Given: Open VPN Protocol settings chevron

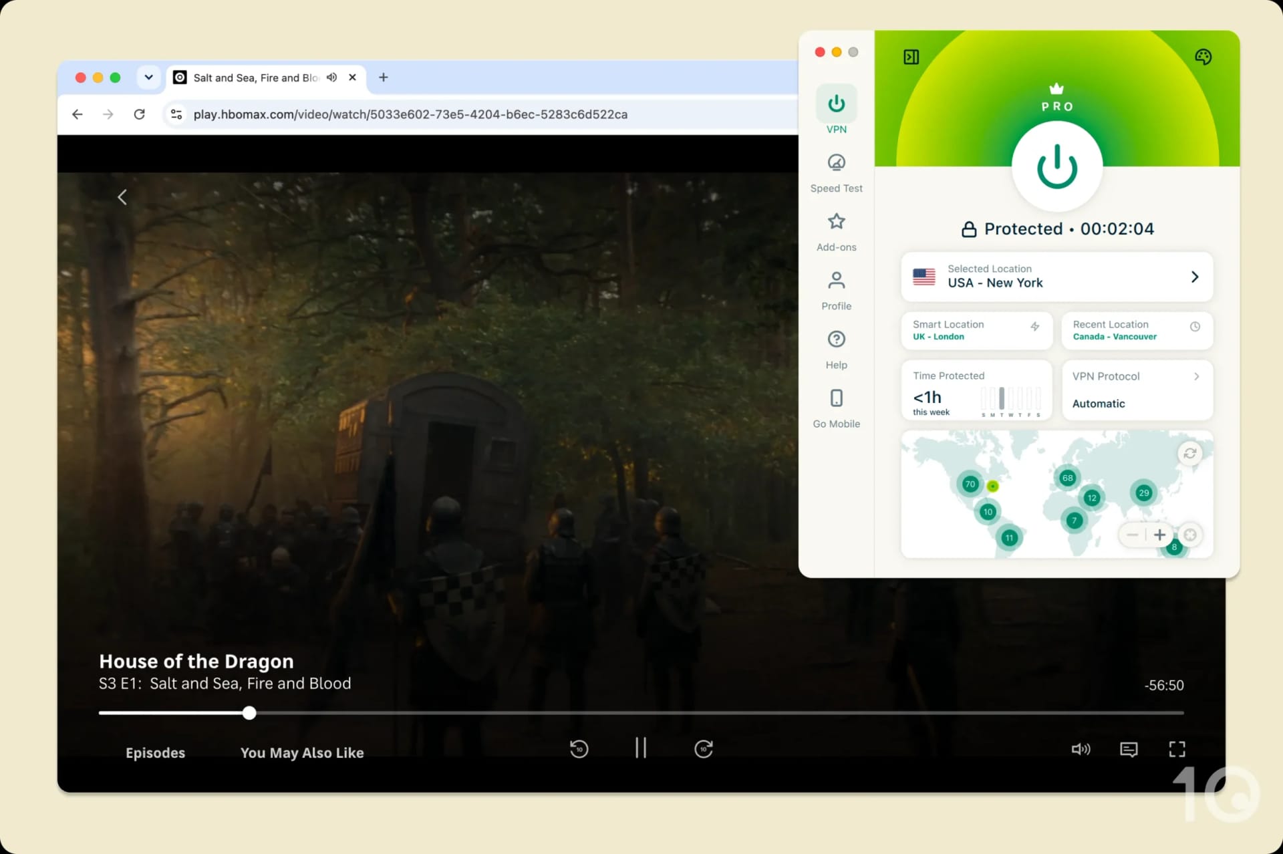Looking at the screenshot, I should [1196, 376].
